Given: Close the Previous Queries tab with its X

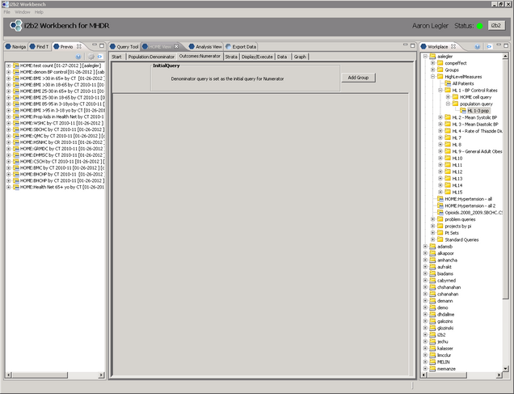Looking at the screenshot, I should coord(79,47).
